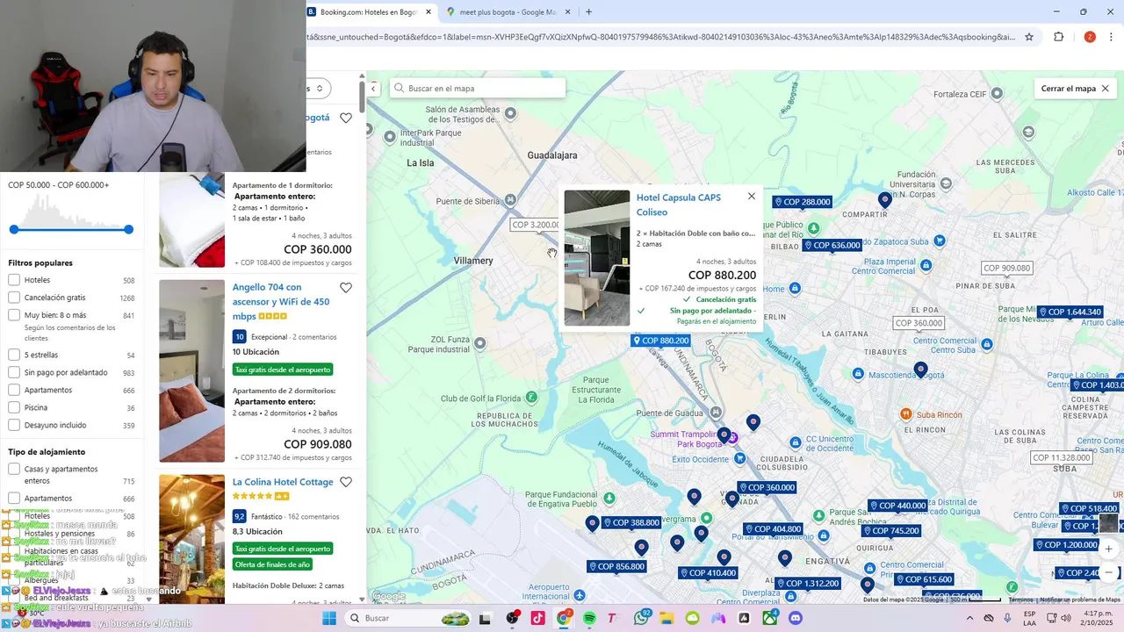Screen dimensions: 1124x632
Task: Open TikTok from the taskbar
Action: click(537, 618)
